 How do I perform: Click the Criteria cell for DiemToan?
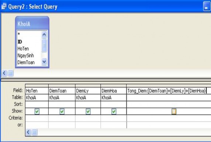click(x=62, y=118)
